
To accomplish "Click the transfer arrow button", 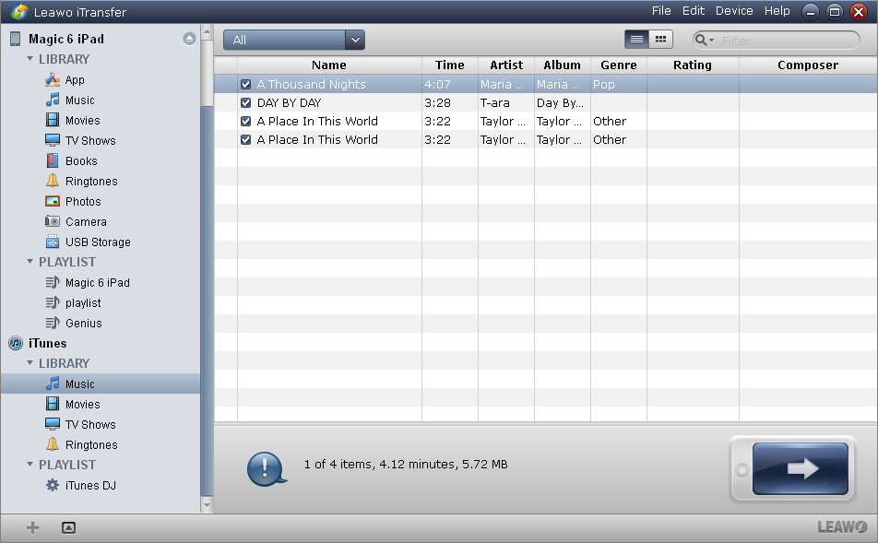I will (x=801, y=468).
